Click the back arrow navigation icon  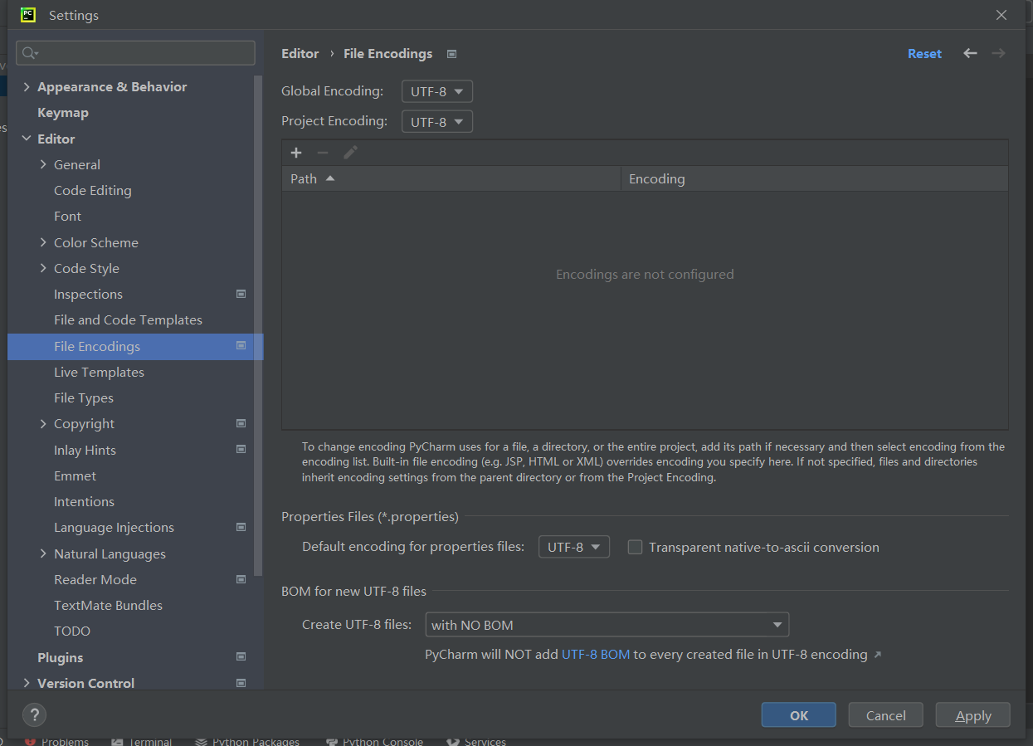tap(970, 53)
